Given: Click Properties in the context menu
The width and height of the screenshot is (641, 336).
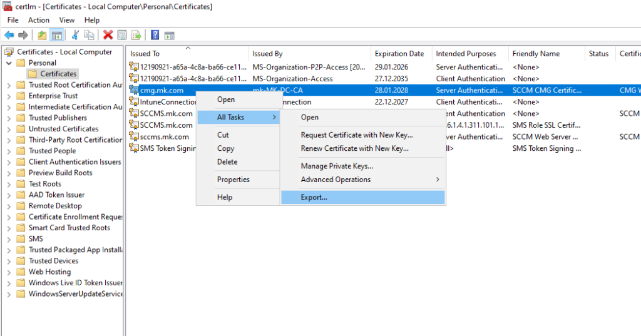Looking at the screenshot, I should (233, 180).
